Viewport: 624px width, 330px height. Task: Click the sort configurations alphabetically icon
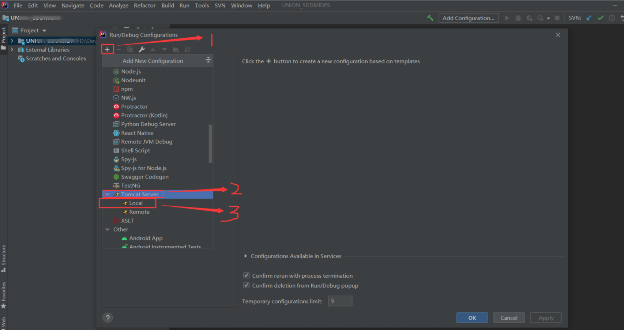[x=187, y=49]
